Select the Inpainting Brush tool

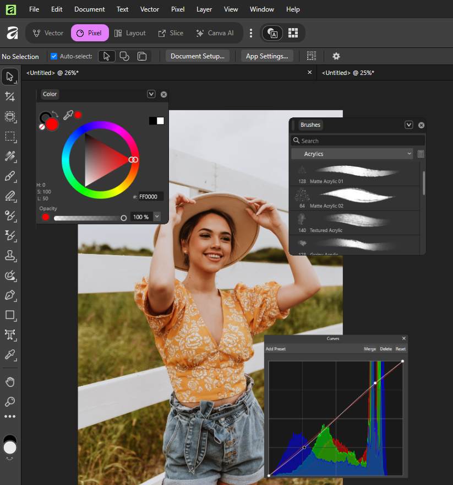(x=10, y=275)
